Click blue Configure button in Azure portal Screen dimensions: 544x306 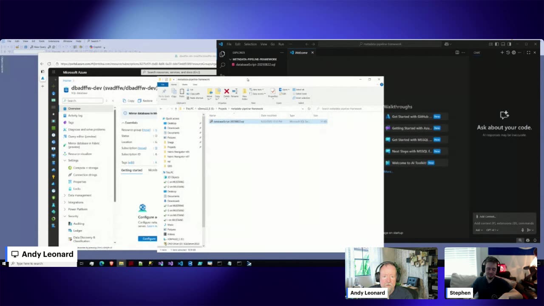(147, 239)
